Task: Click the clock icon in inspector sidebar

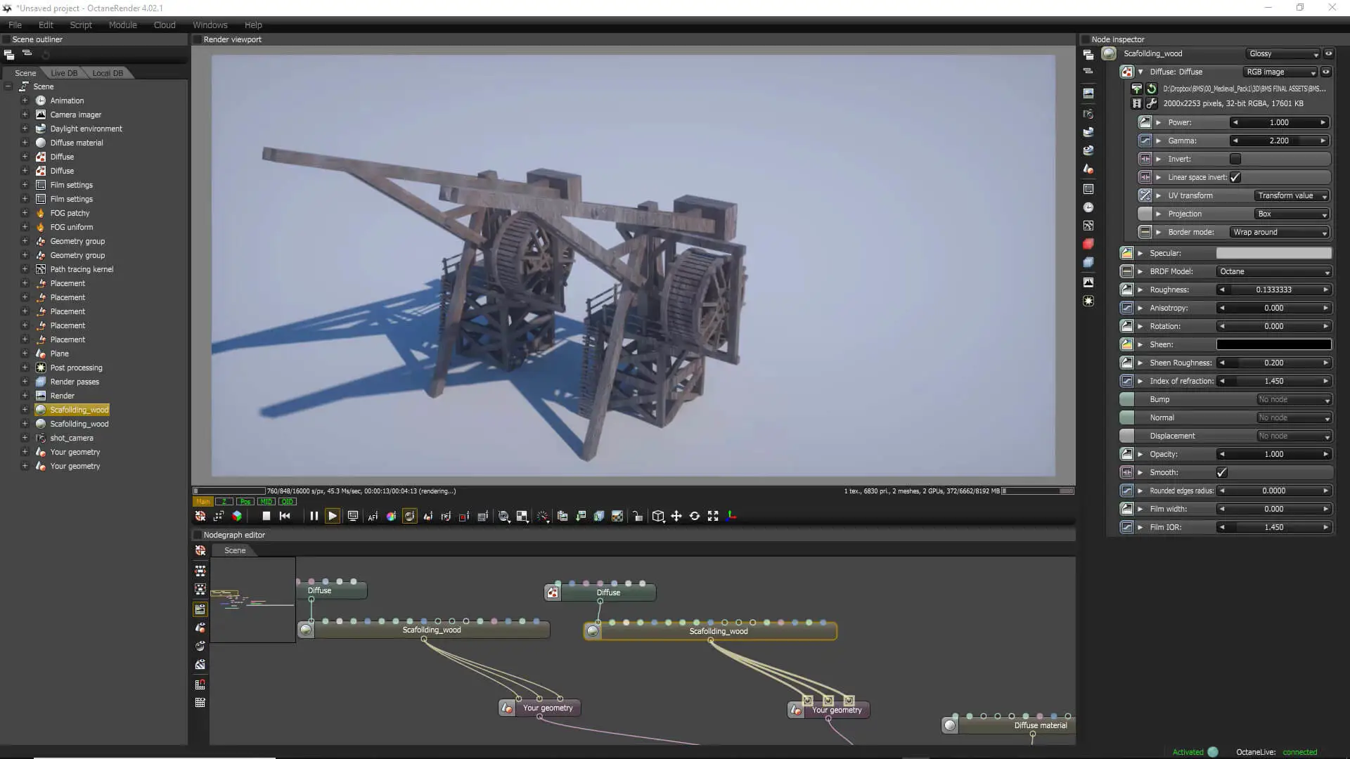Action: point(1088,207)
